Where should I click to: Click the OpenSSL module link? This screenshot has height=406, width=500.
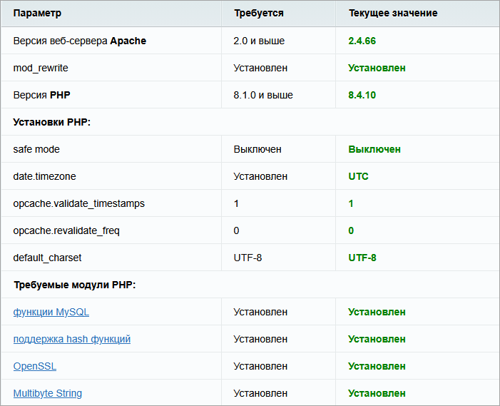click(34, 366)
